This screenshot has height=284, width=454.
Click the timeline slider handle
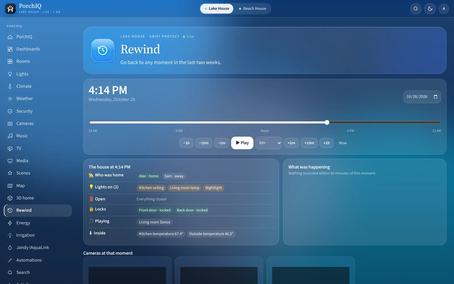click(327, 122)
